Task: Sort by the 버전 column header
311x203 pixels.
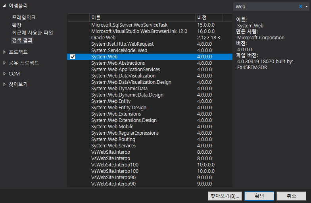Action: (x=209, y=17)
